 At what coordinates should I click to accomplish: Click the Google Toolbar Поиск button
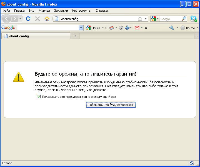(x=93, y=28)
